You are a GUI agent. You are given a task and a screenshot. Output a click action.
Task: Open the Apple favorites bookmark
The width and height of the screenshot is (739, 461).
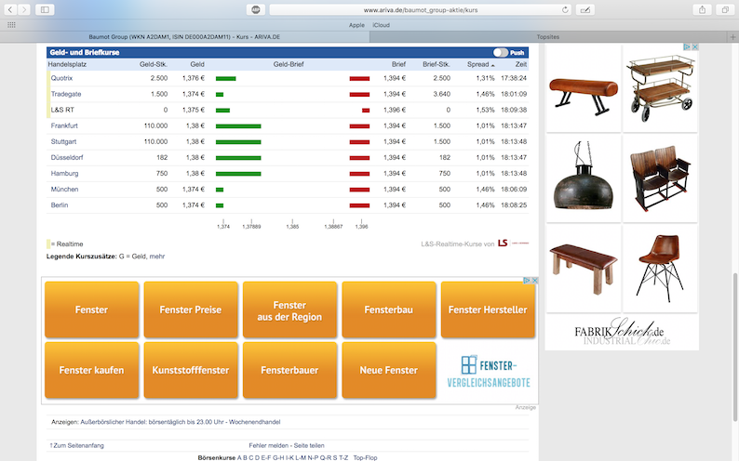[356, 25]
